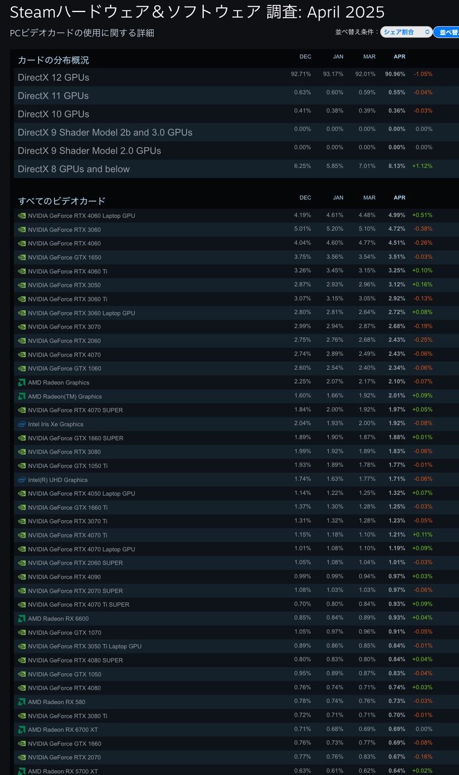Click Intel logo beside Iris Xe Graphics
The height and width of the screenshot is (775, 459).
pyautogui.click(x=22, y=424)
